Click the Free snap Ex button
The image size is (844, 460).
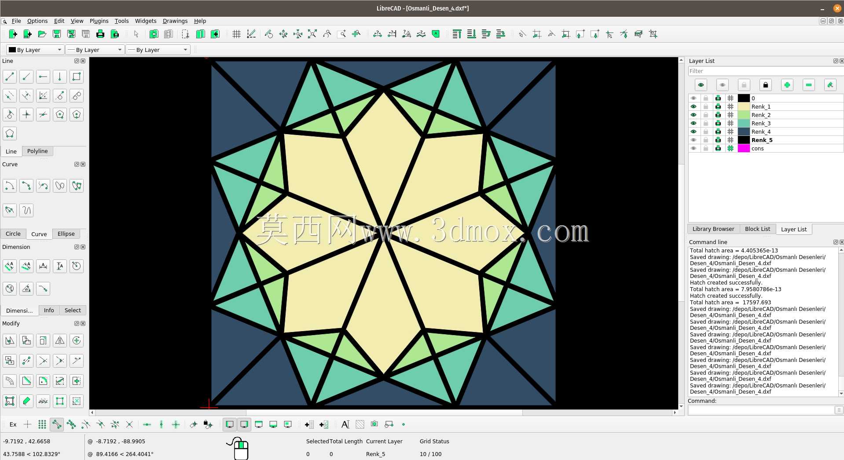tap(13, 424)
